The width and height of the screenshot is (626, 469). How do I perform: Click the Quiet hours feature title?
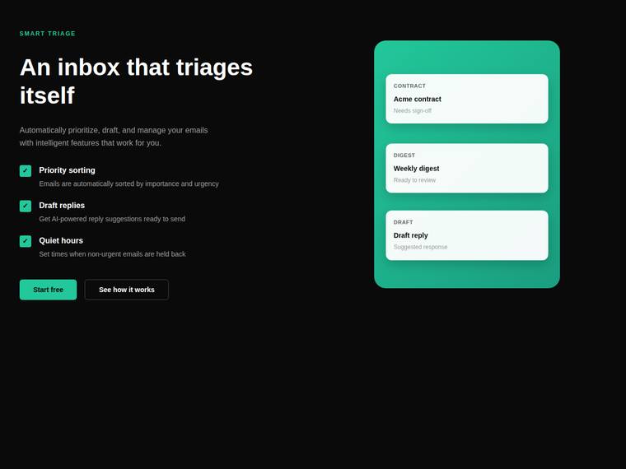(x=61, y=240)
